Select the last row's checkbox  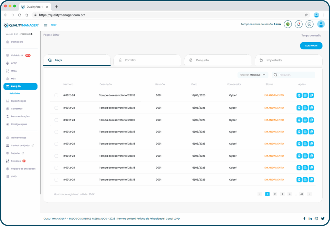56,180
